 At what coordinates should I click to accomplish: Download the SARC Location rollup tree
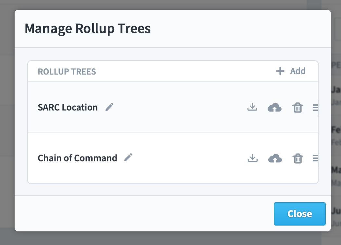pos(252,107)
